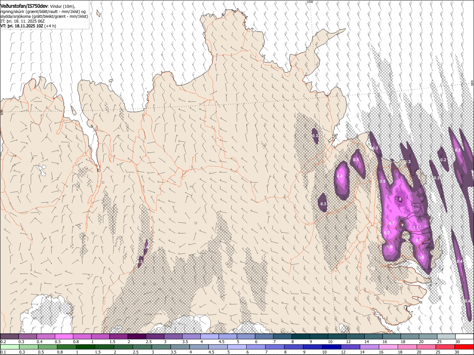474x355 pixels.
Task: Select the upper legend swatch starting at 14
Action: pos(374,336)
